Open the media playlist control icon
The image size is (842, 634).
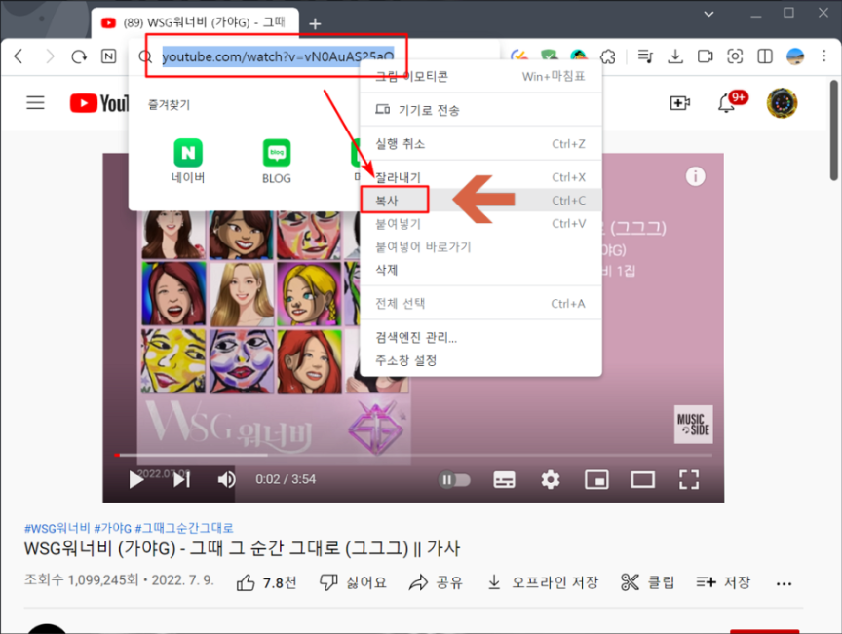pos(645,56)
